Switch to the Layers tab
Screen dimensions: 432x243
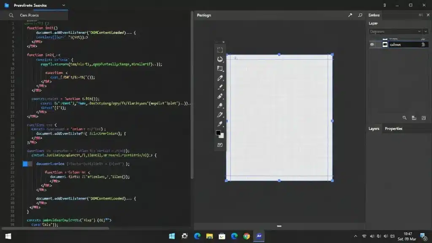(374, 129)
